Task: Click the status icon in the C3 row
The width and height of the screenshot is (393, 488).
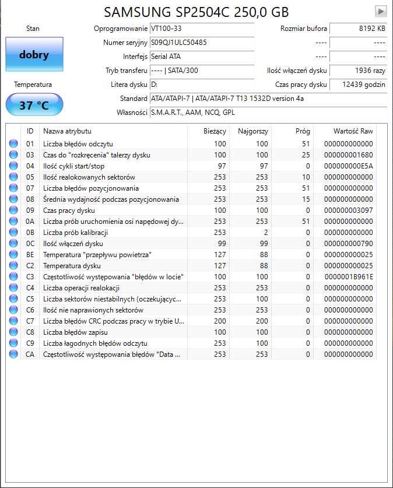Action: [13, 276]
